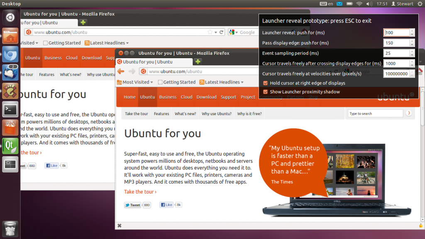Launch Qt Creator from the launcher
The height and width of the screenshot is (239, 425).
pos(10,146)
